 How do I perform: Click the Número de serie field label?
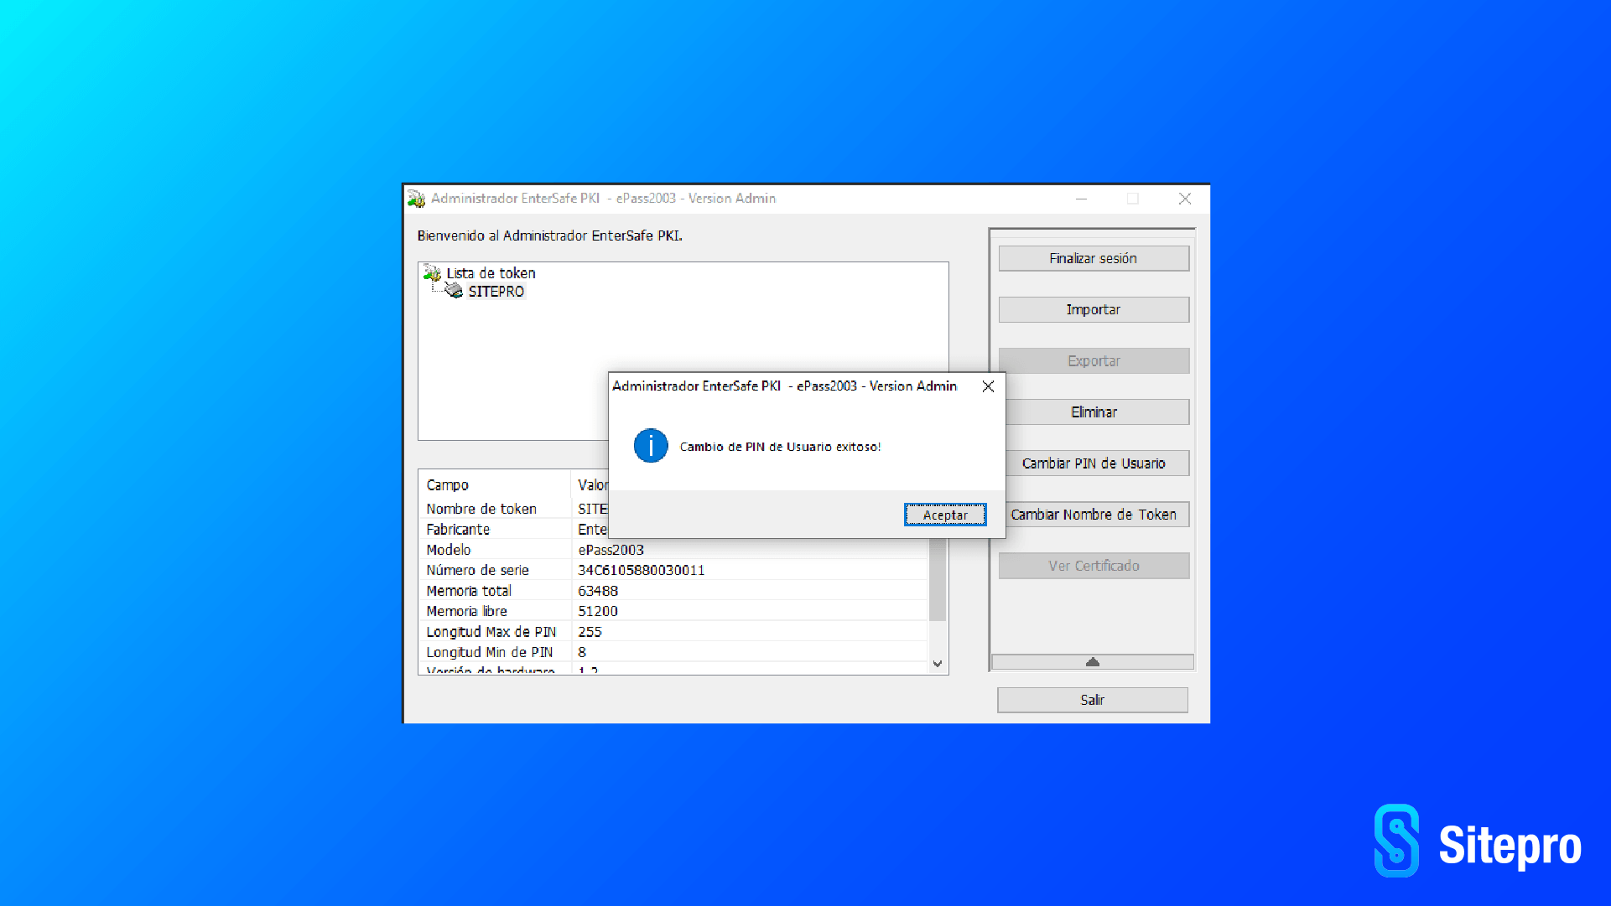tap(478, 570)
